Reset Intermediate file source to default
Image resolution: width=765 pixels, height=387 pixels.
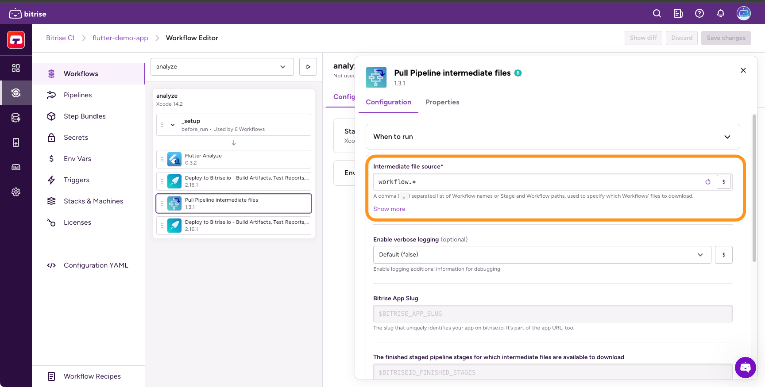708,182
